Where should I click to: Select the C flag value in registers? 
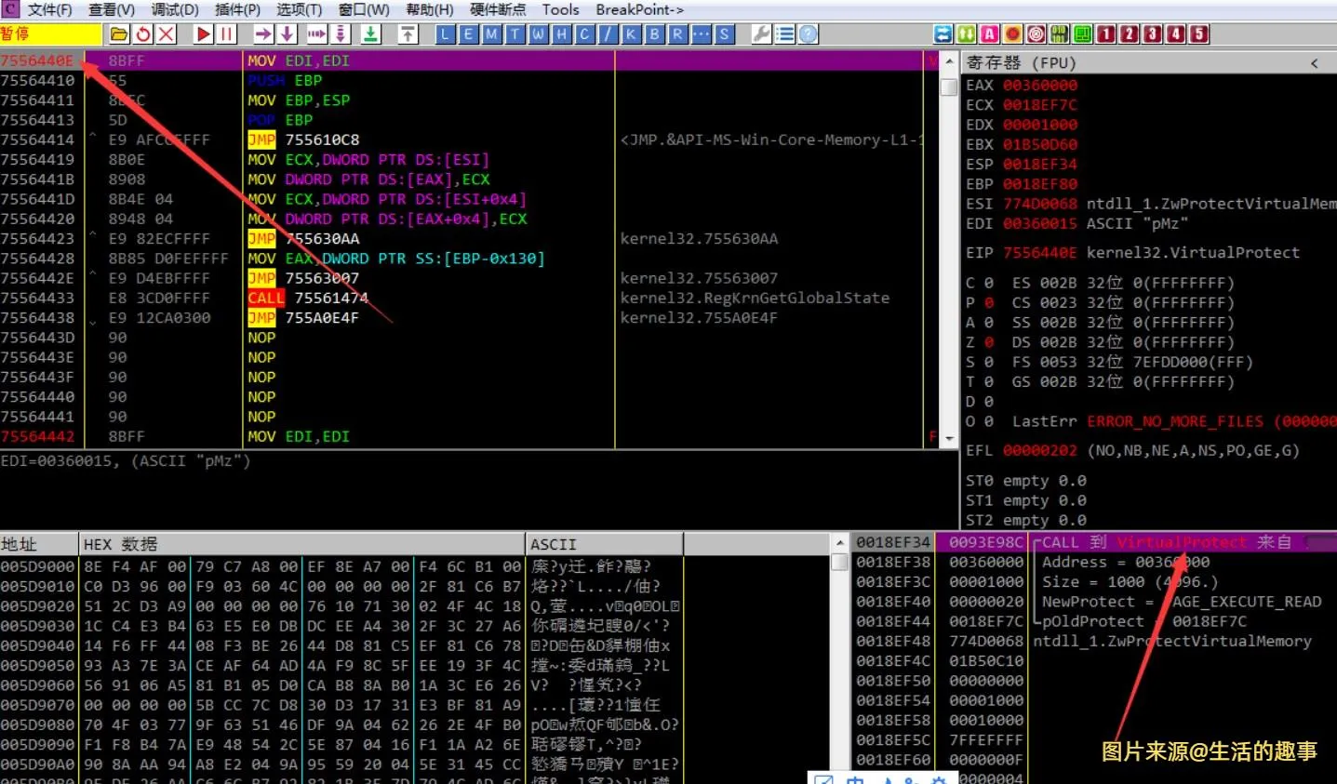click(x=988, y=283)
